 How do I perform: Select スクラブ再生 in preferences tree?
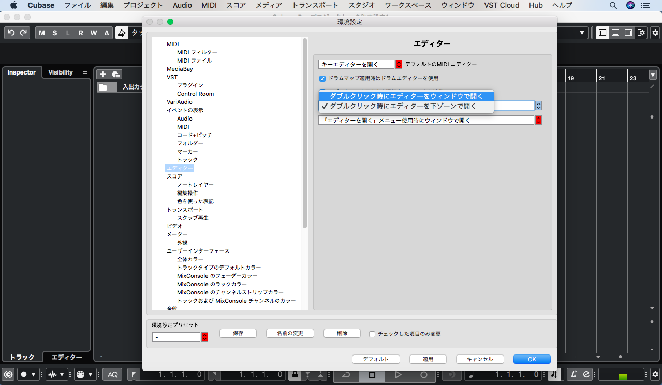pos(193,218)
